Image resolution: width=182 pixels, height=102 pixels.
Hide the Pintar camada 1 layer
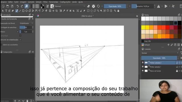[x=143, y=67]
